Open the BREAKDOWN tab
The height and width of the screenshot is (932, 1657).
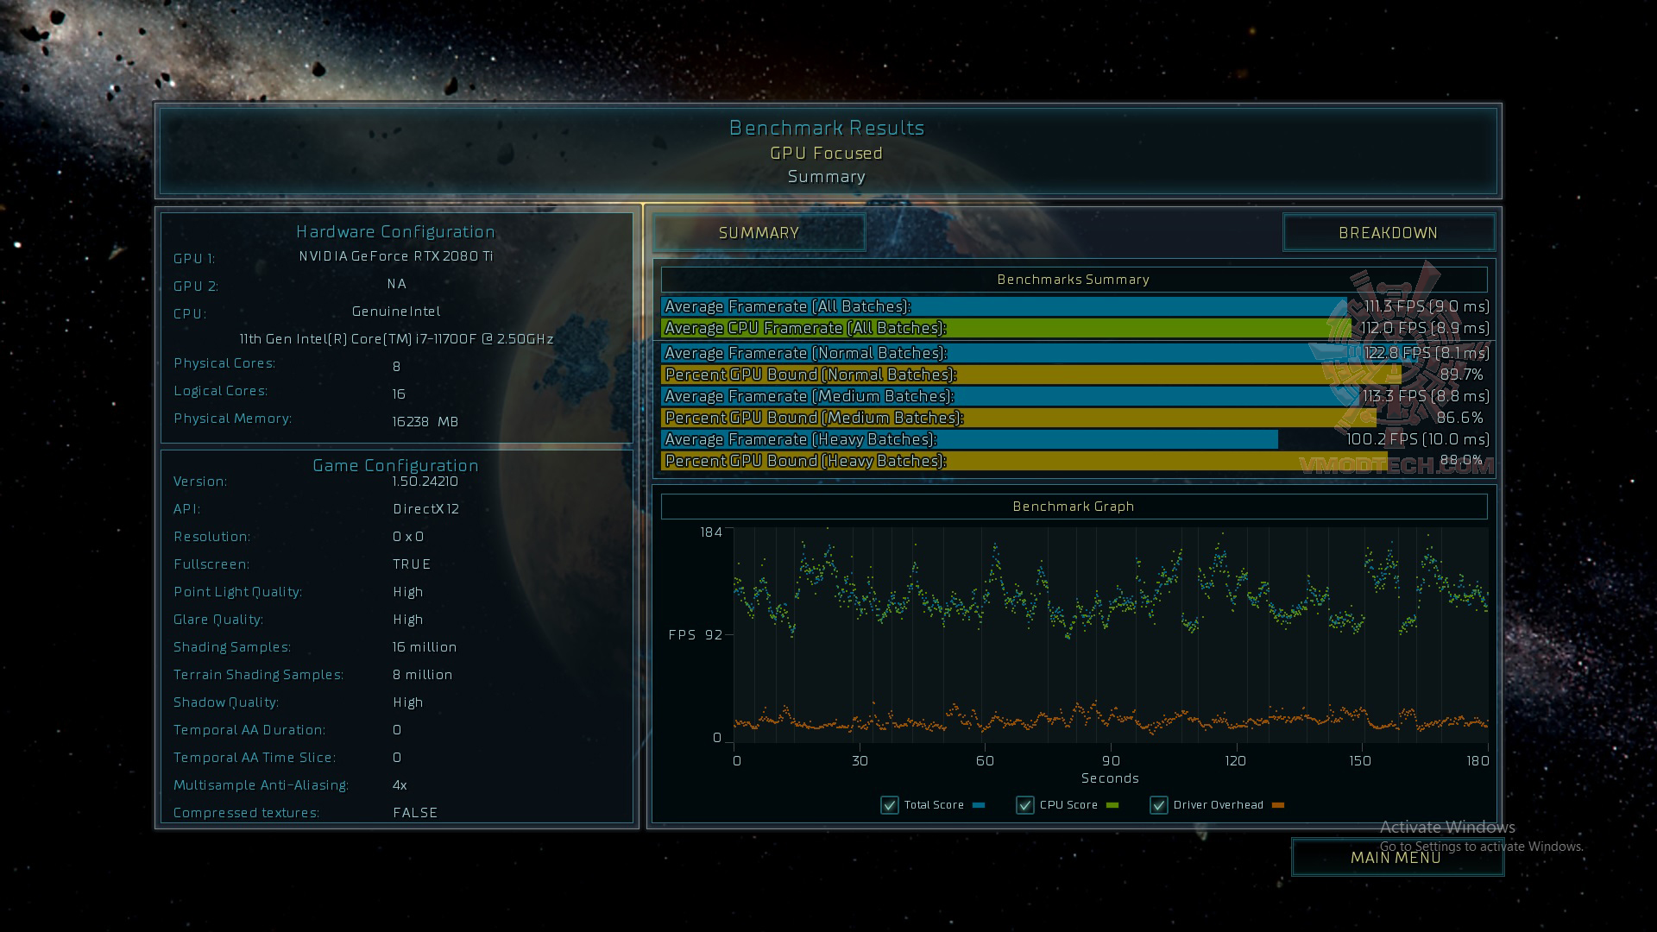click(x=1388, y=233)
